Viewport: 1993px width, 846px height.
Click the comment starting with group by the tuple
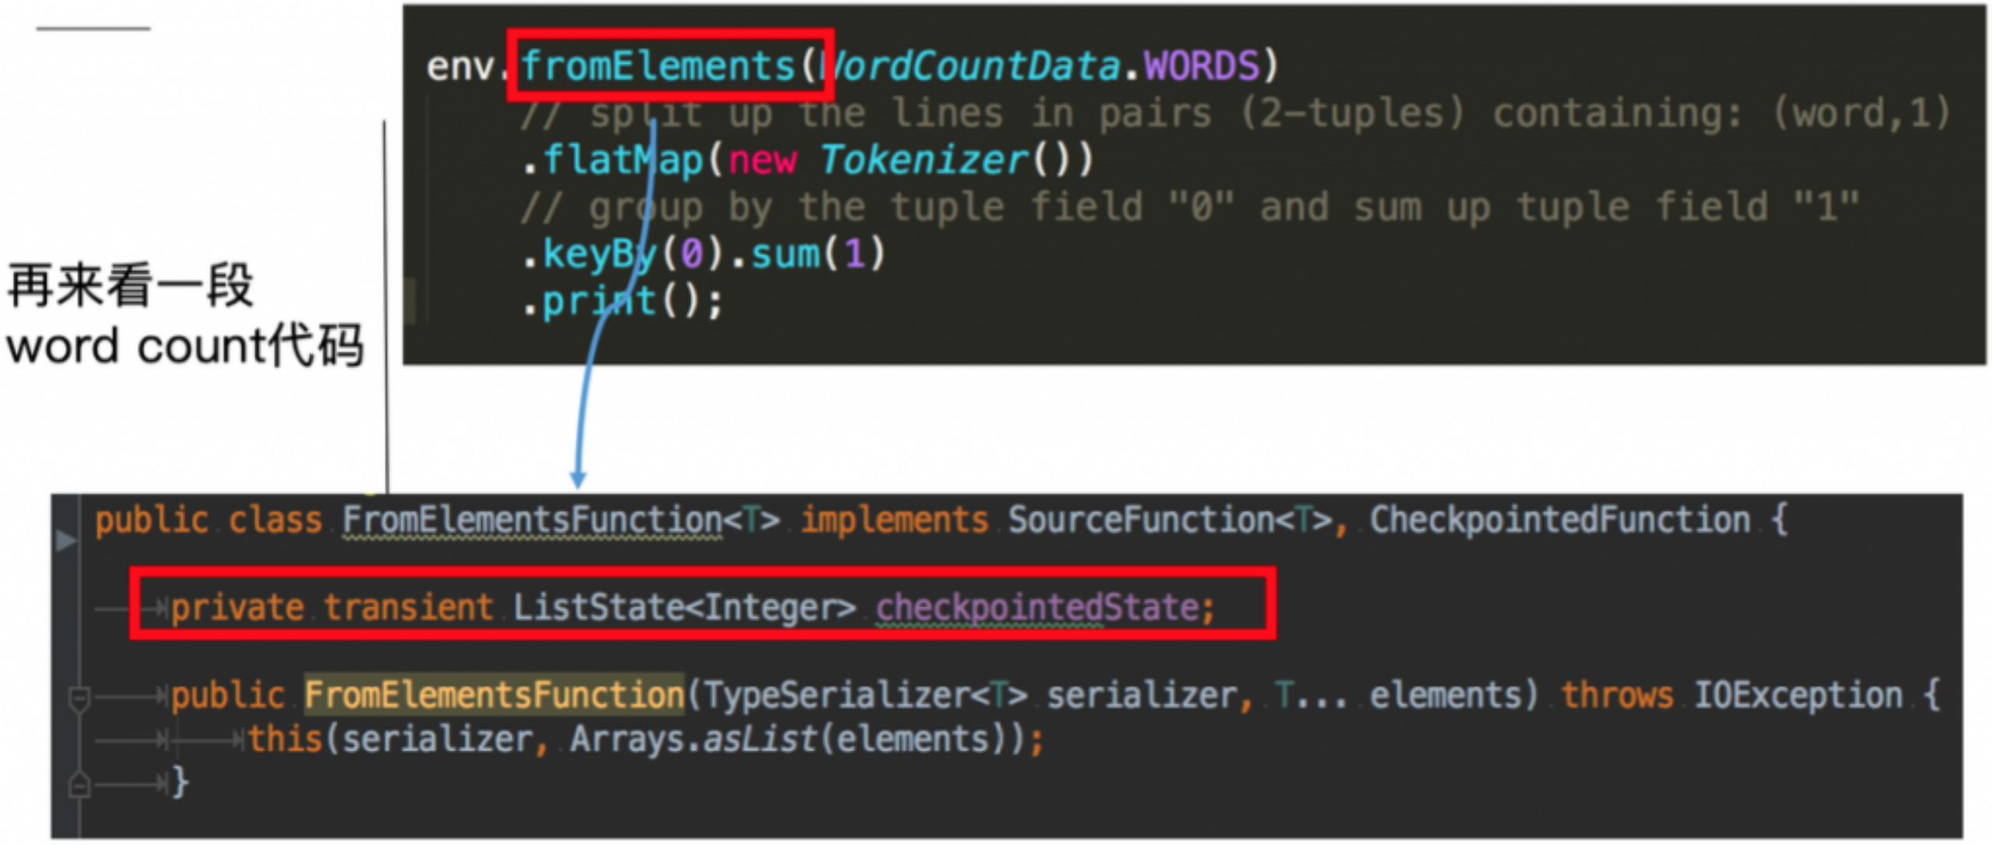click(x=1190, y=208)
